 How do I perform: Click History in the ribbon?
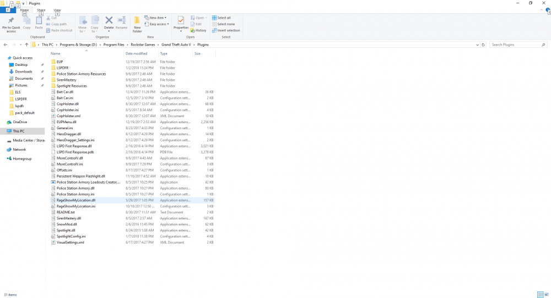(198, 30)
